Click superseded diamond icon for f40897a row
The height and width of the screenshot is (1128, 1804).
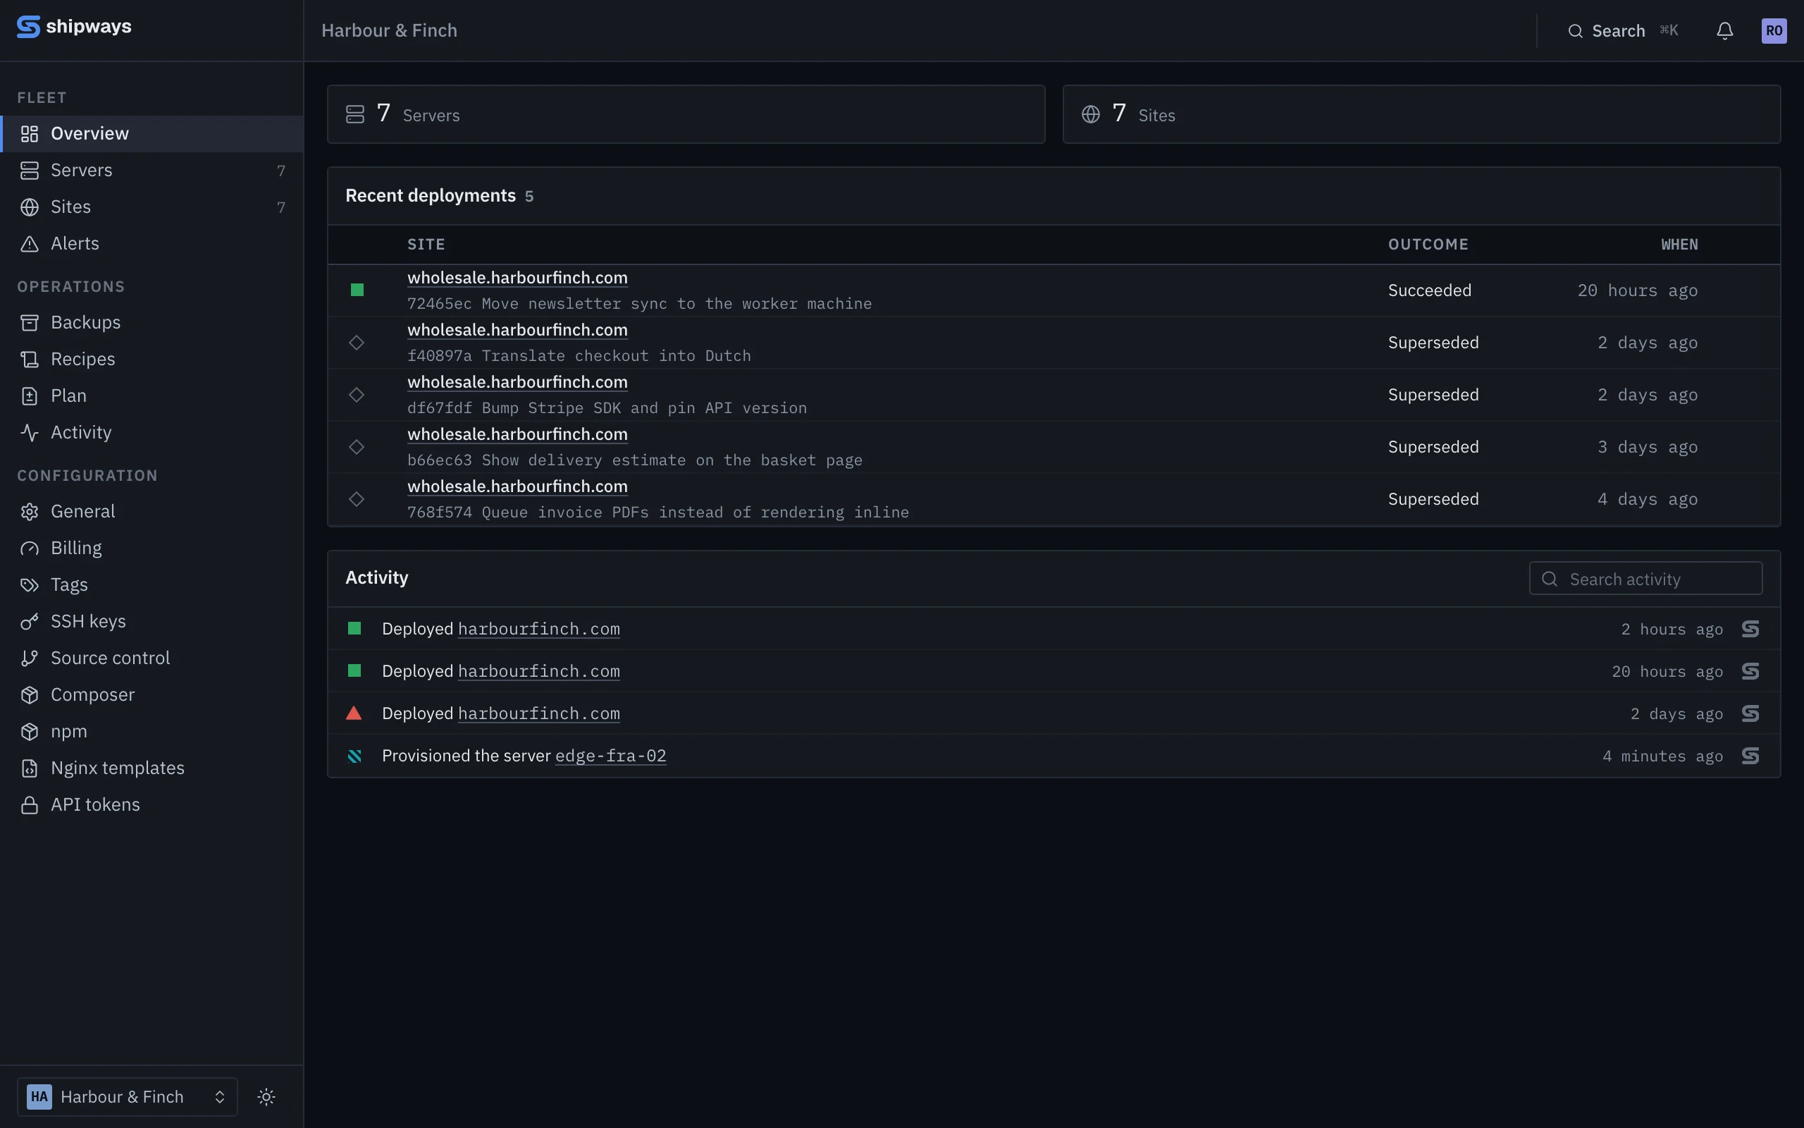click(x=357, y=343)
